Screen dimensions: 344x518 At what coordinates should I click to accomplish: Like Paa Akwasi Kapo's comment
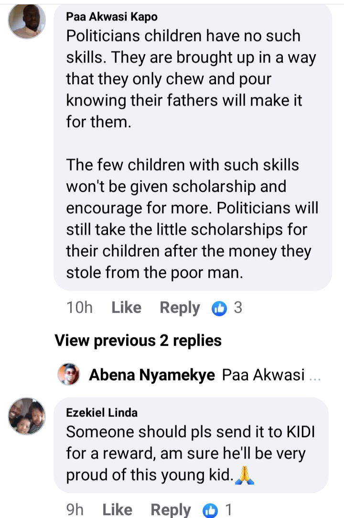[x=127, y=308]
